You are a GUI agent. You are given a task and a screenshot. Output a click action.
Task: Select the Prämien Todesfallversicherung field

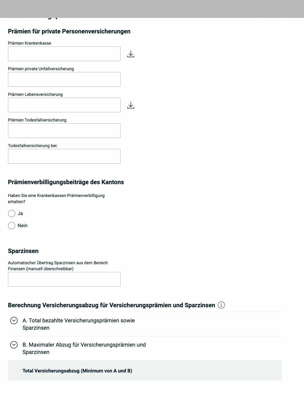(x=64, y=131)
